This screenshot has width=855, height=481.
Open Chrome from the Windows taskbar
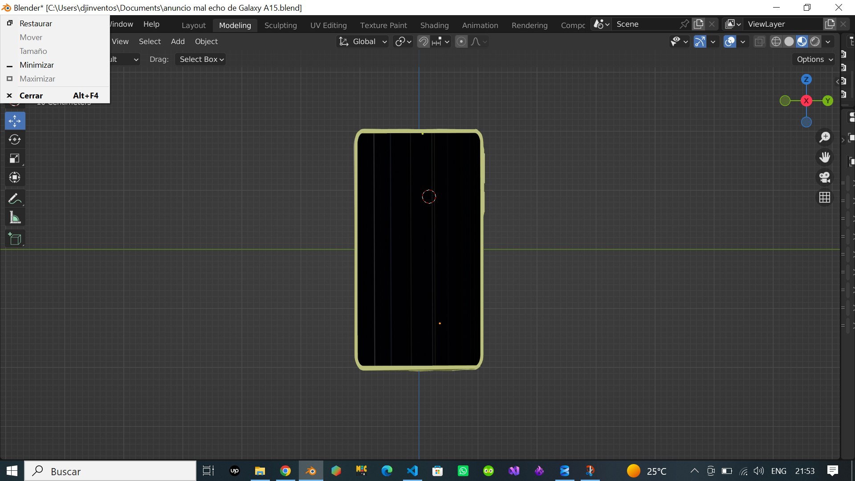pos(285,471)
